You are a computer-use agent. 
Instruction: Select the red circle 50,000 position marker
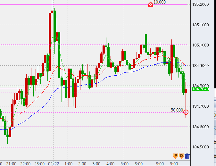tap(186, 112)
